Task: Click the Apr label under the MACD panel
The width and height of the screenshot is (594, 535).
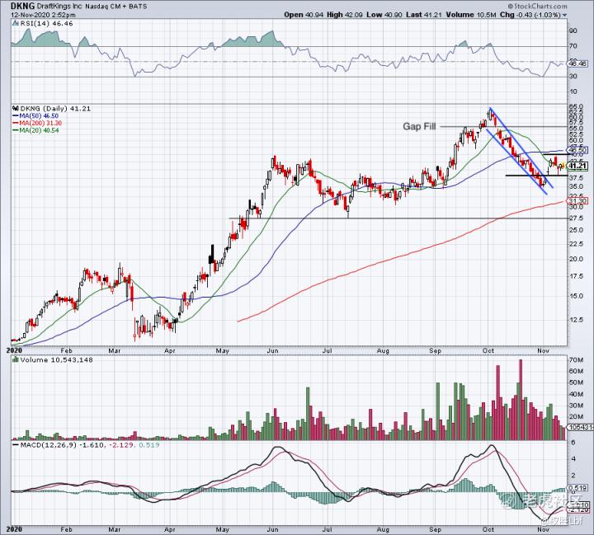Action: coord(170,530)
